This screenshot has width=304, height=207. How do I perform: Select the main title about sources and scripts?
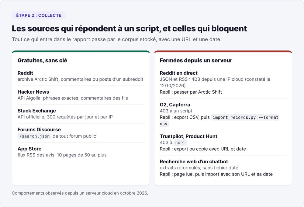pyautogui.click(x=129, y=28)
